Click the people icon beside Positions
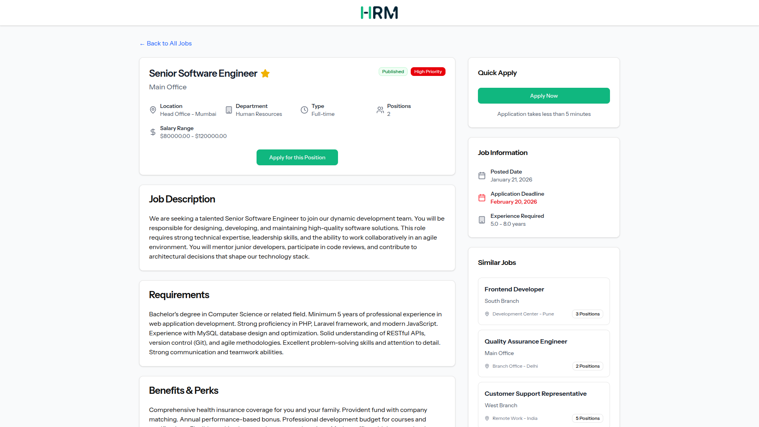 tap(380, 110)
